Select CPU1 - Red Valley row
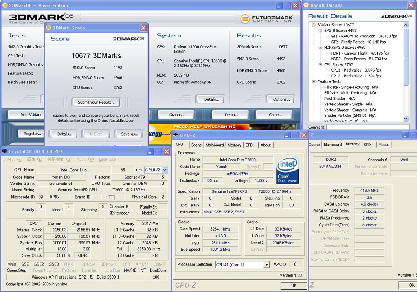The image size is (417, 292). pyautogui.click(x=356, y=70)
